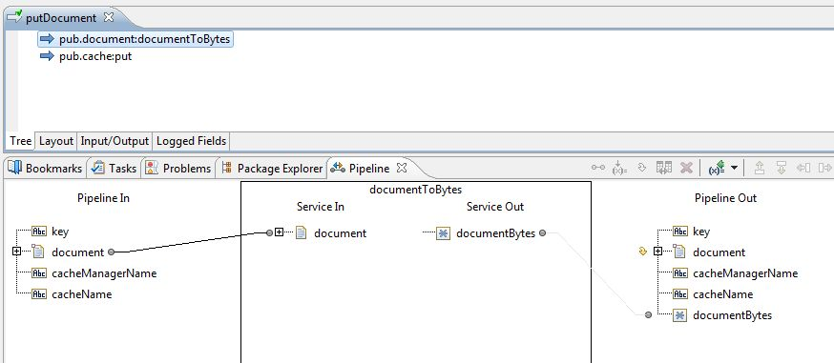Expand the document node in Service In
834x363 pixels.
(280, 232)
